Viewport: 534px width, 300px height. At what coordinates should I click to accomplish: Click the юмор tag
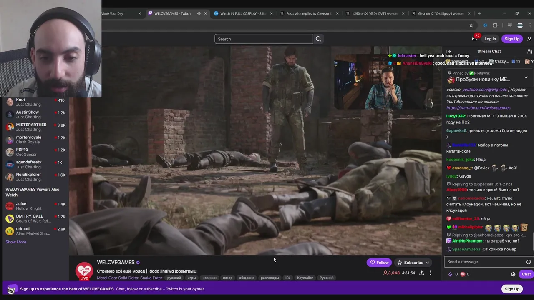(228, 278)
